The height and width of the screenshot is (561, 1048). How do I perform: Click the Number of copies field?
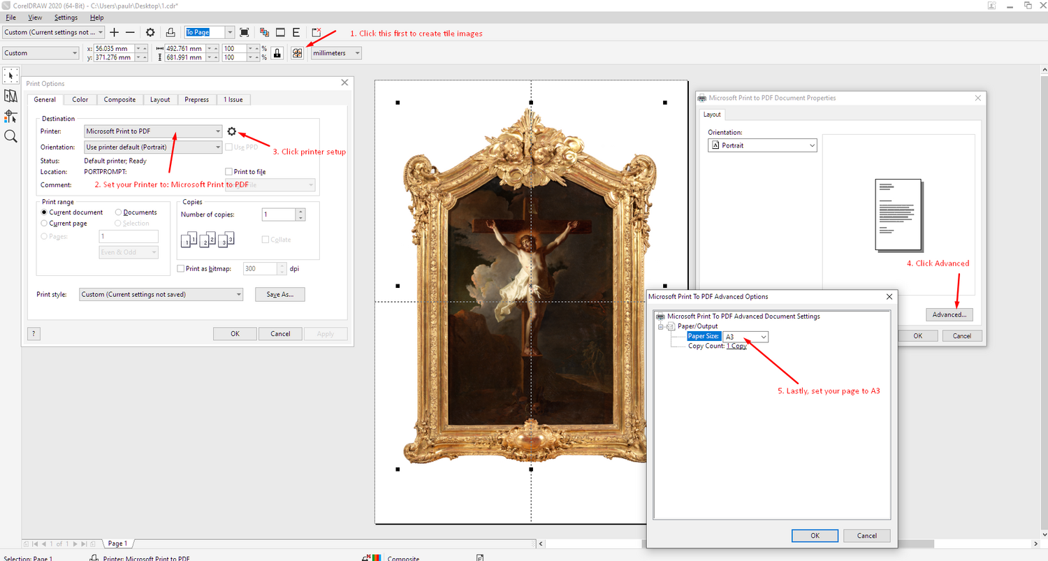pos(279,214)
